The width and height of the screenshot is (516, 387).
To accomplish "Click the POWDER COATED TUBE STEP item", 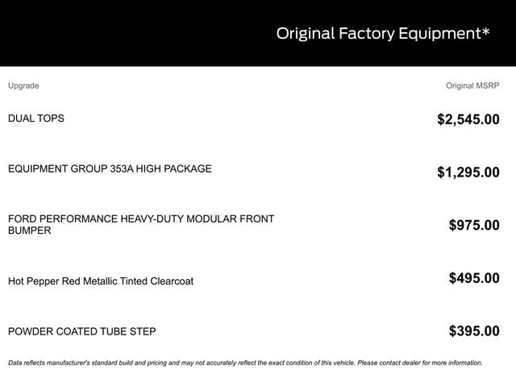I will tap(82, 331).
